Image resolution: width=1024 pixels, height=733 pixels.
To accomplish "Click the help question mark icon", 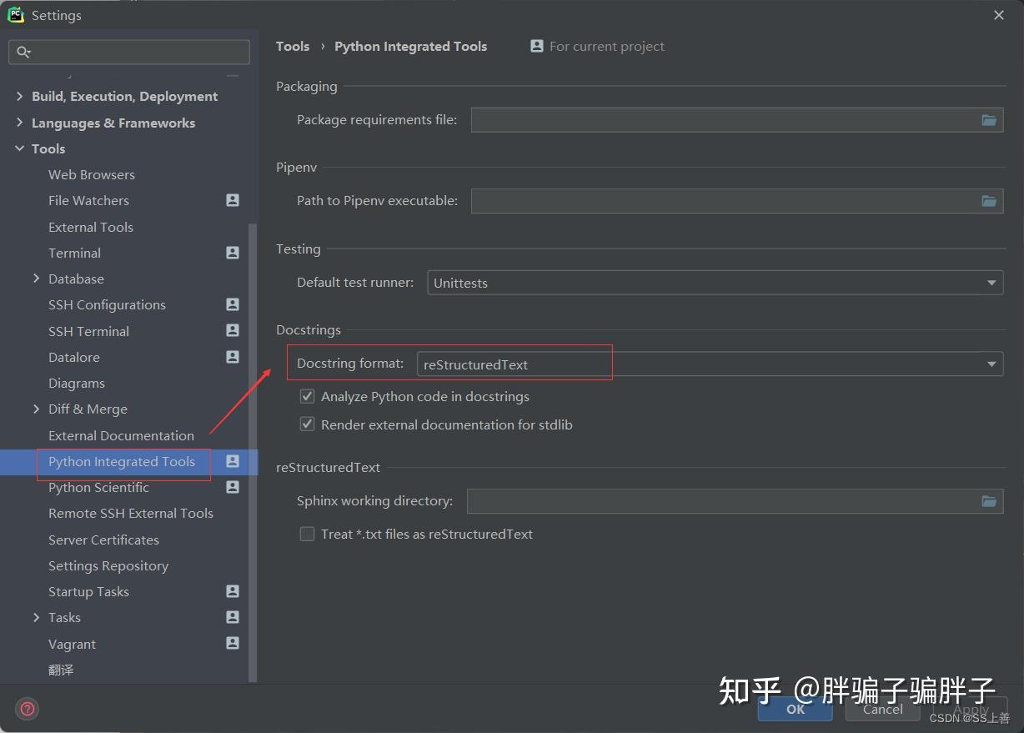I will (27, 708).
